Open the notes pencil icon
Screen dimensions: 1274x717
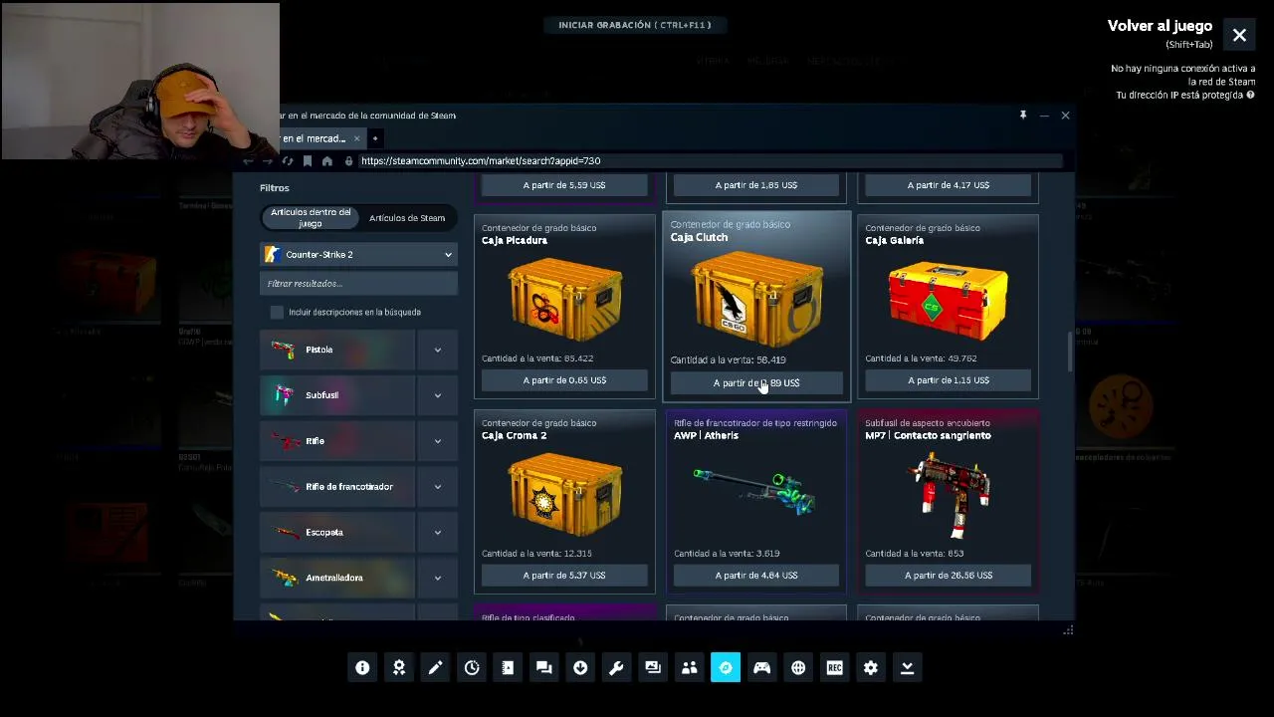coord(435,667)
